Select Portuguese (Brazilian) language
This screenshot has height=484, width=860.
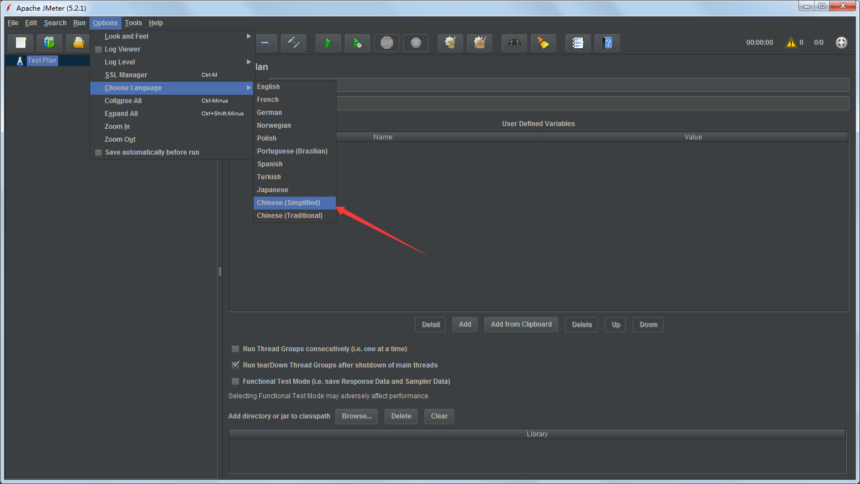(295, 151)
